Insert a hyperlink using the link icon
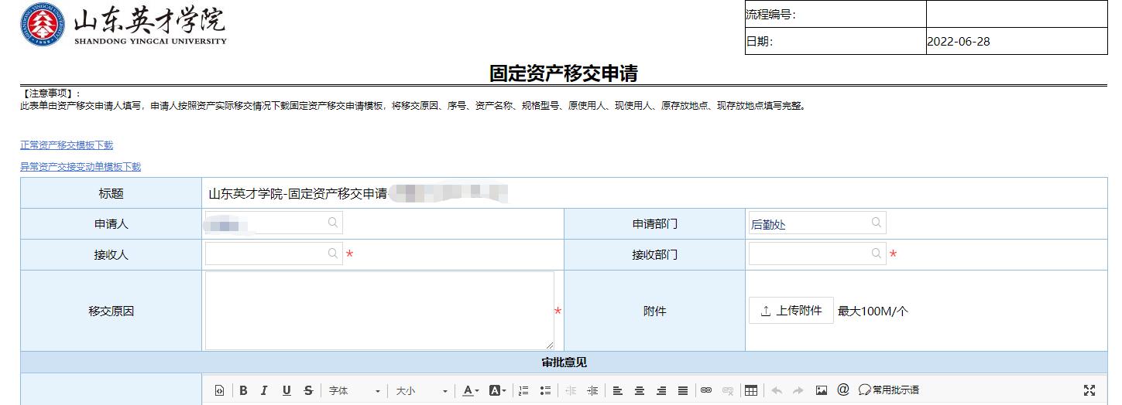 click(705, 391)
